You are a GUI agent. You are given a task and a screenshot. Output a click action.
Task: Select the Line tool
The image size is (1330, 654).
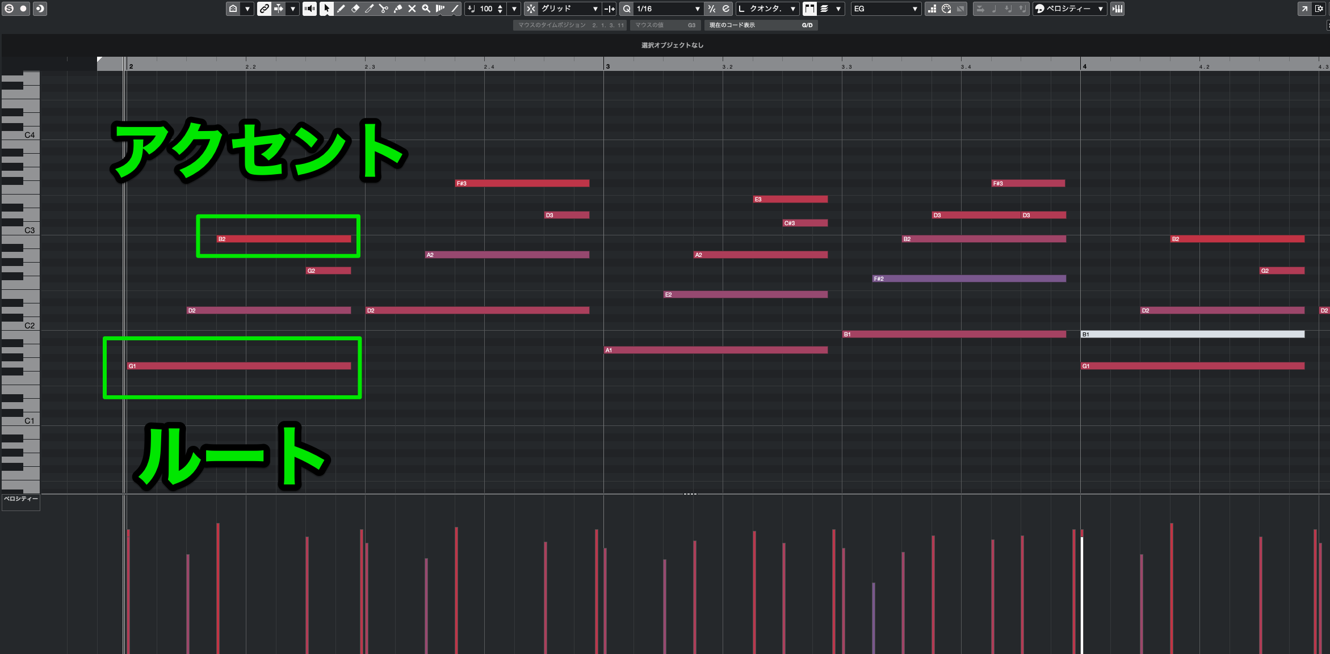click(x=454, y=9)
